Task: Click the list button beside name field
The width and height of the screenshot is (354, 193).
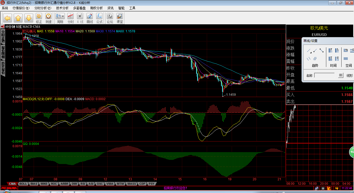Action: coord(341,76)
